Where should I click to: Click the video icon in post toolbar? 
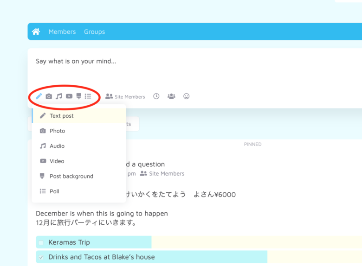69,96
